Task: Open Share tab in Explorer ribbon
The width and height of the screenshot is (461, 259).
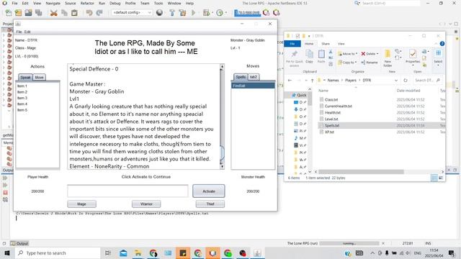Action: (326, 44)
